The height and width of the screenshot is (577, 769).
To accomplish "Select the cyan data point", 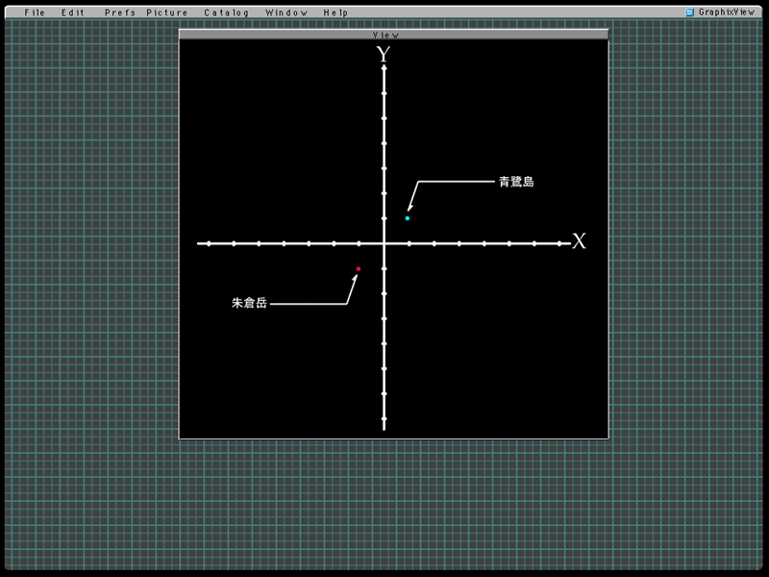I will [408, 218].
